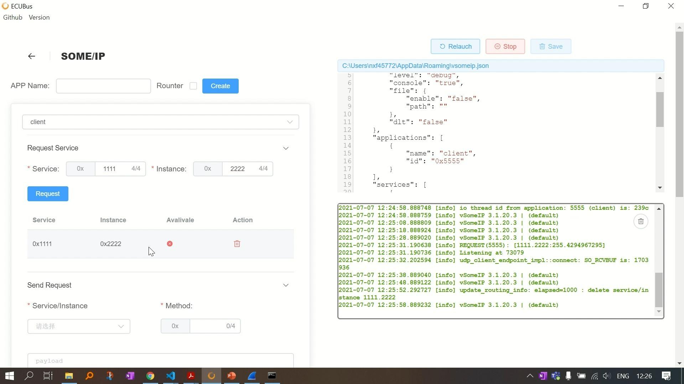Open the Github menu item
Image resolution: width=684 pixels, height=384 pixels.
12,17
